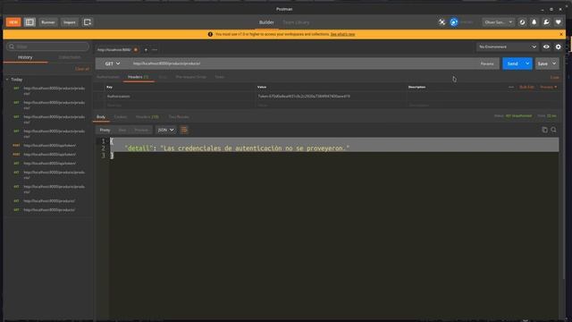The image size is (572, 322).
Task: Search the response with magnifier icon
Action: pos(554,130)
